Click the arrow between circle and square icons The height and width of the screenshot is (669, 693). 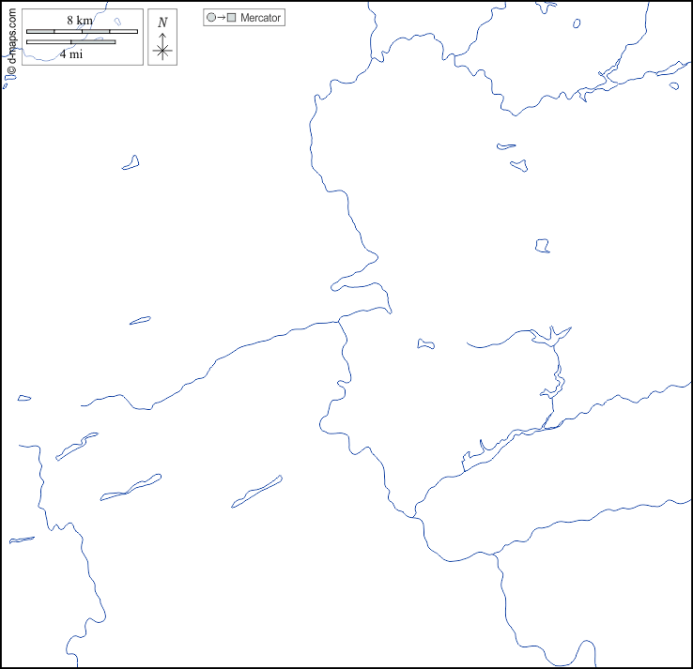tap(221, 18)
